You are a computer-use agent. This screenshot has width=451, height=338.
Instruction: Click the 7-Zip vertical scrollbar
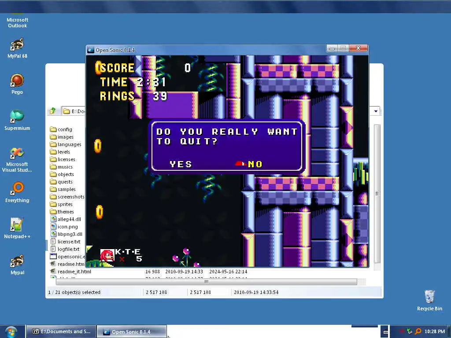377,194
